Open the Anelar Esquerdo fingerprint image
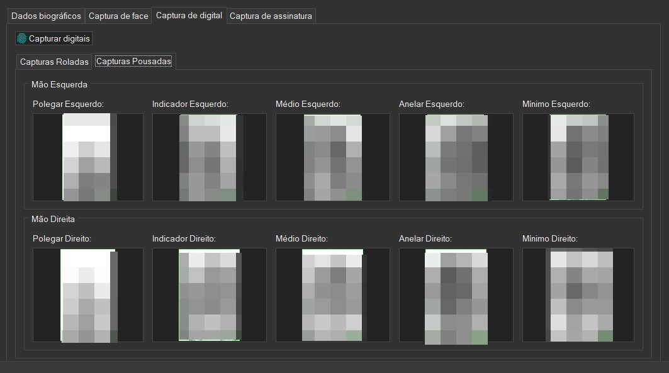The height and width of the screenshot is (373, 669). click(x=456, y=157)
